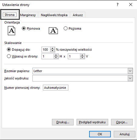Close the Ustawienia strony dialog

click(x=131, y=5)
